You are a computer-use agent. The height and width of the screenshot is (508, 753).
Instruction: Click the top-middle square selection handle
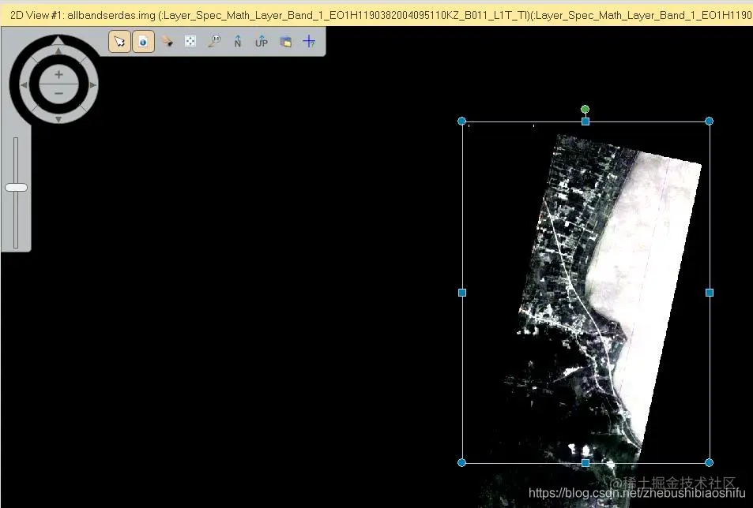coord(585,121)
